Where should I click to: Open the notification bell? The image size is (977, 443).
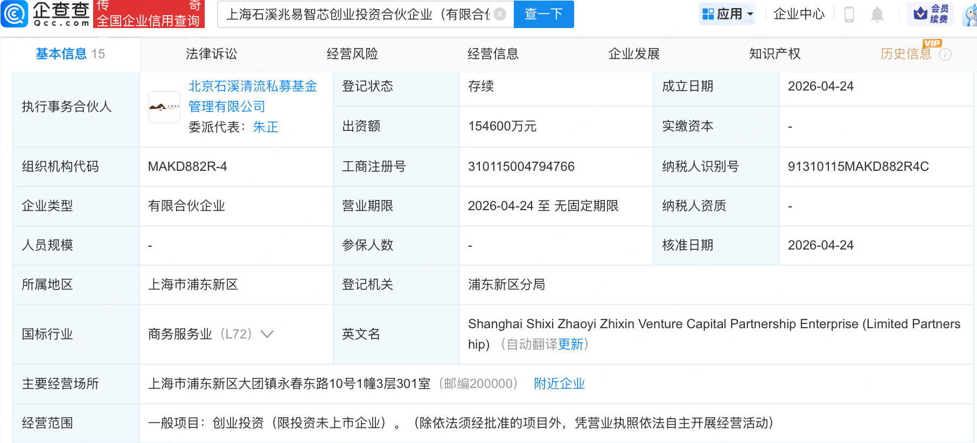(x=877, y=14)
